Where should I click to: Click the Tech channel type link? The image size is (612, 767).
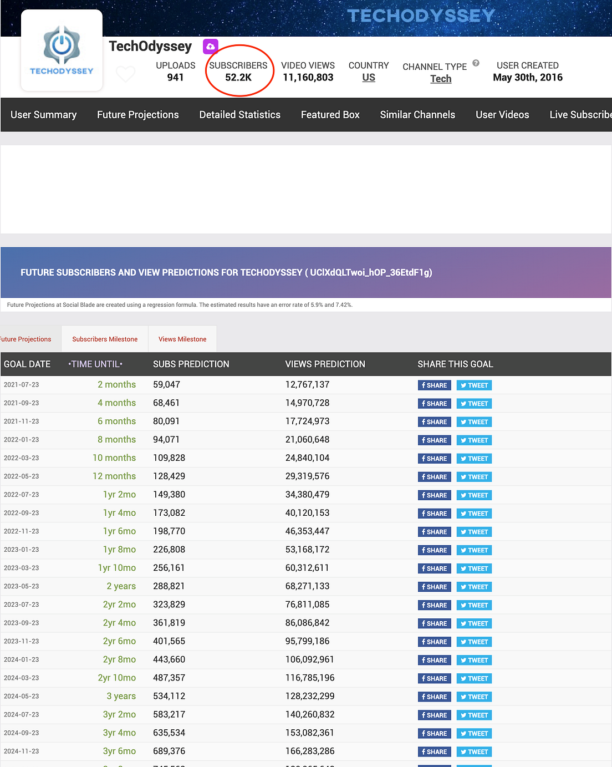pos(441,79)
